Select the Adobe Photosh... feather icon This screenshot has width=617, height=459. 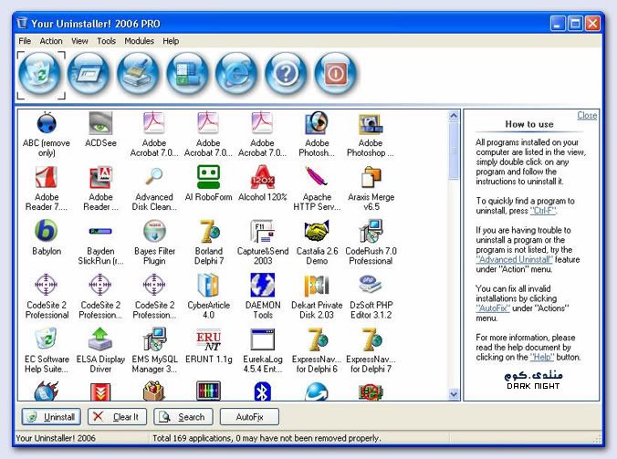317,123
